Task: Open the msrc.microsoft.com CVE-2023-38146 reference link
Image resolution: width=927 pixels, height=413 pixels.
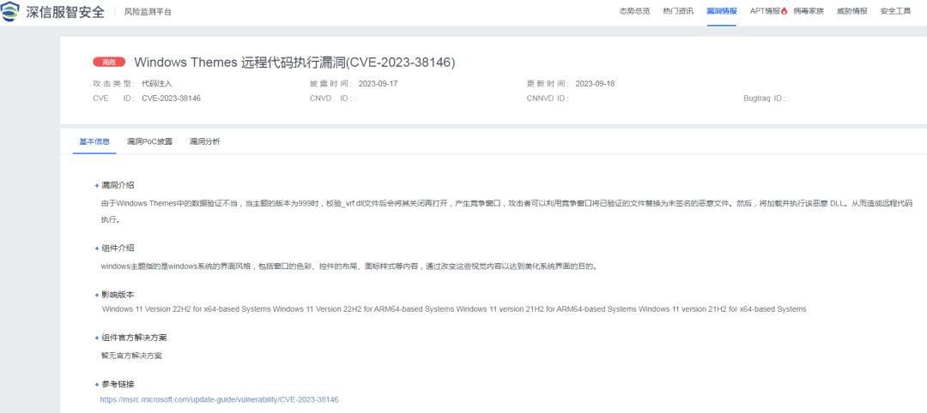Action: [x=220, y=399]
